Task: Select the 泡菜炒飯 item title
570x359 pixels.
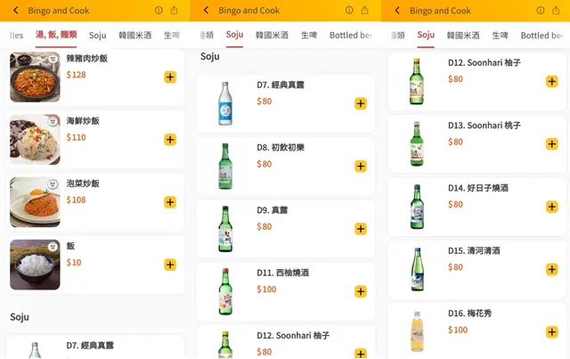Action: point(83,184)
